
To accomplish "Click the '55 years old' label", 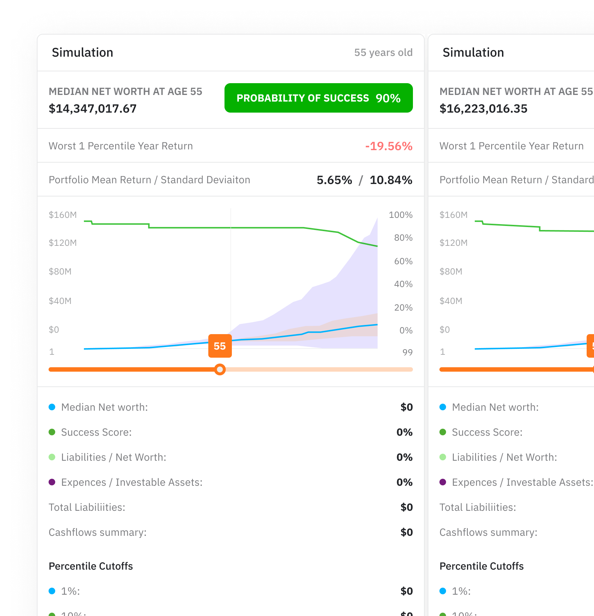I will pos(383,53).
